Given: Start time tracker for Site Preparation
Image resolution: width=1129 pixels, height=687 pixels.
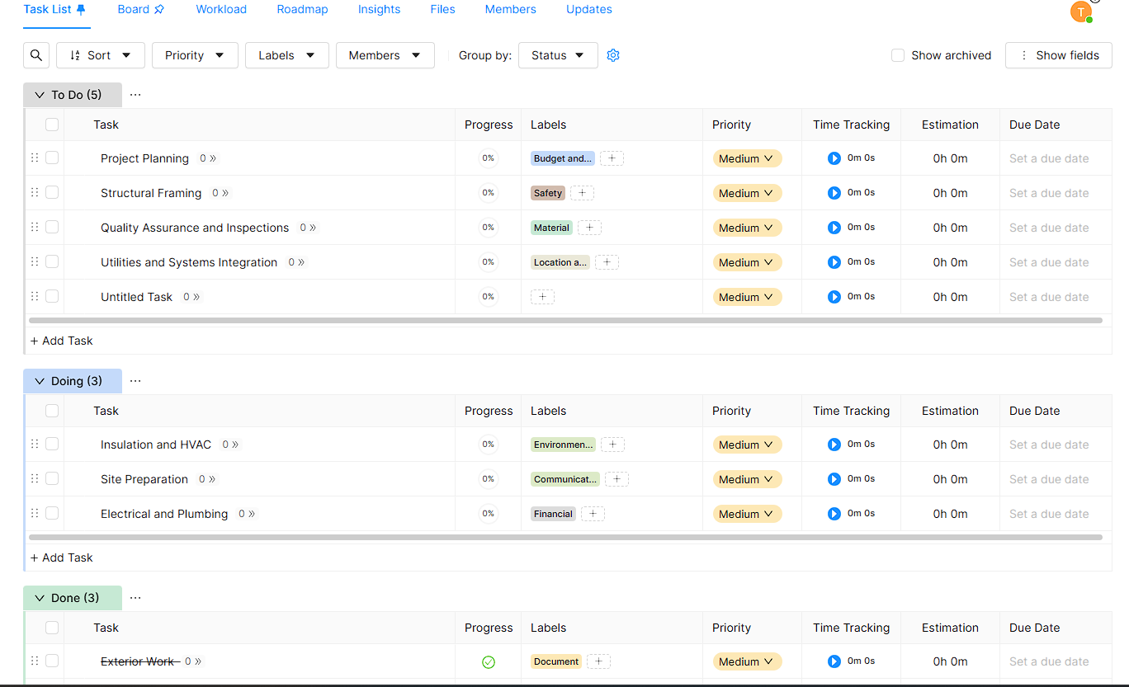Looking at the screenshot, I should pos(834,479).
